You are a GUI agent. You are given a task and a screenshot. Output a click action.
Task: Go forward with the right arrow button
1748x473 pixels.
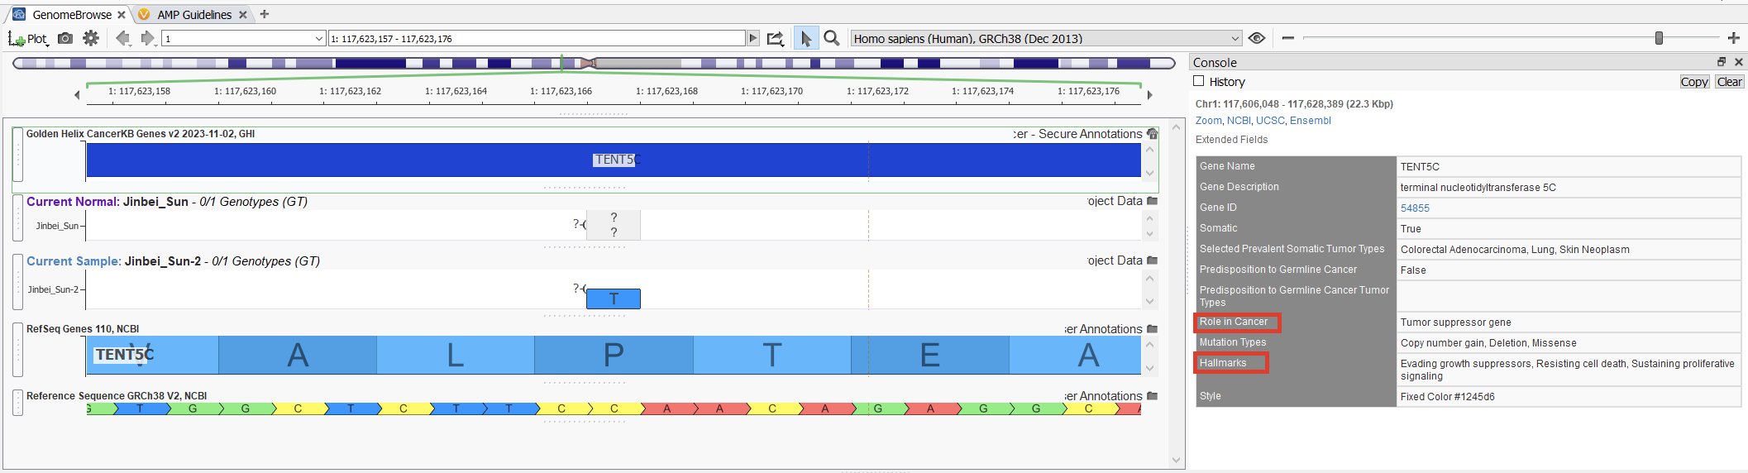pos(148,38)
